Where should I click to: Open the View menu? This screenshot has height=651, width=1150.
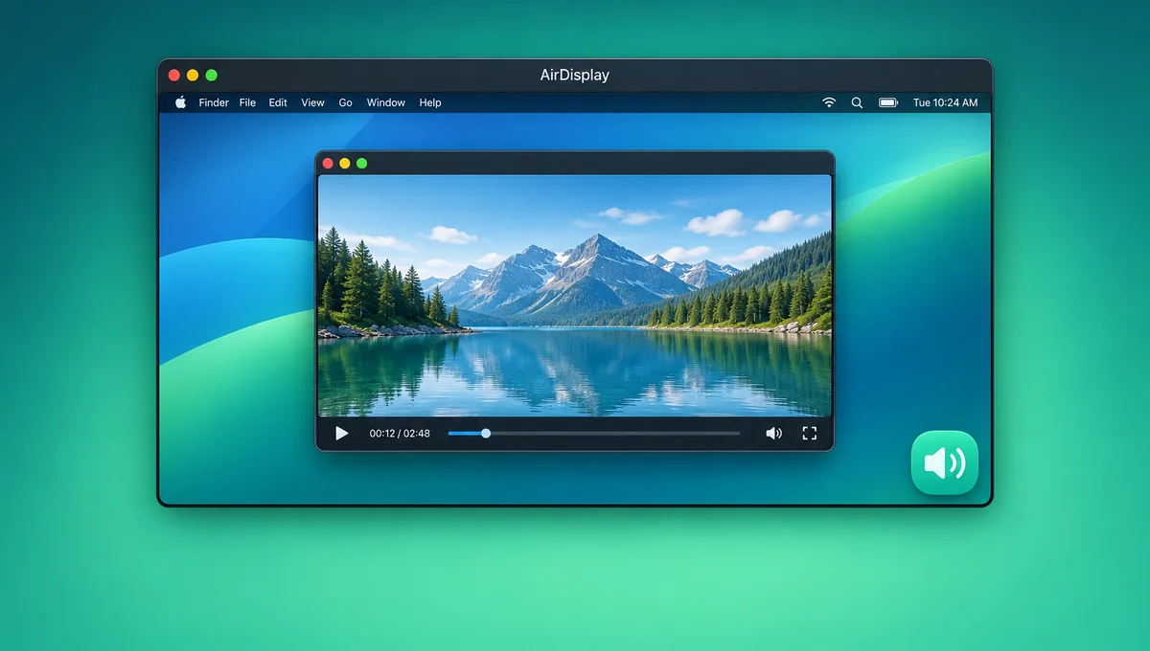pyautogui.click(x=312, y=102)
